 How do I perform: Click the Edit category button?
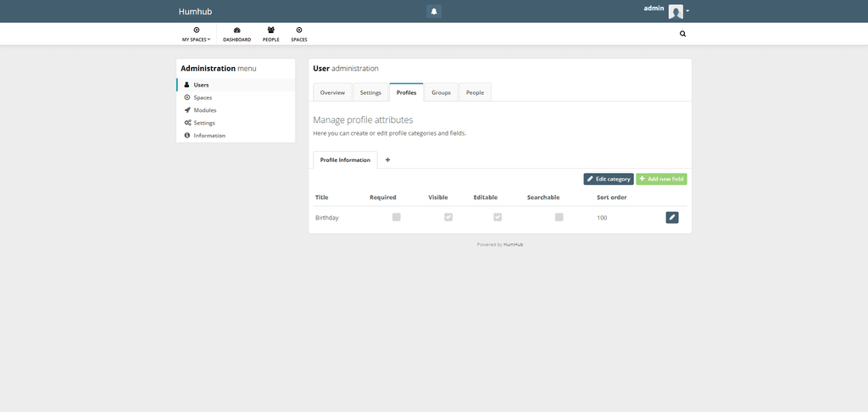point(609,179)
